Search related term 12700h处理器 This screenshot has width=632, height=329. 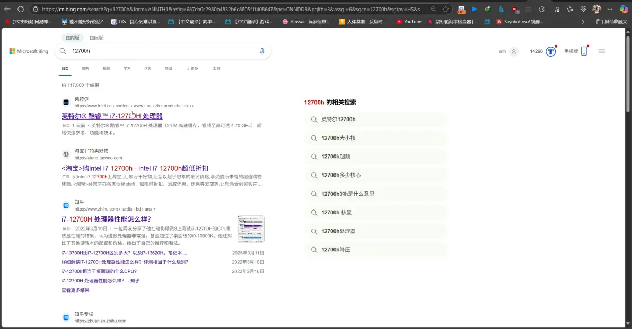[x=376, y=231]
